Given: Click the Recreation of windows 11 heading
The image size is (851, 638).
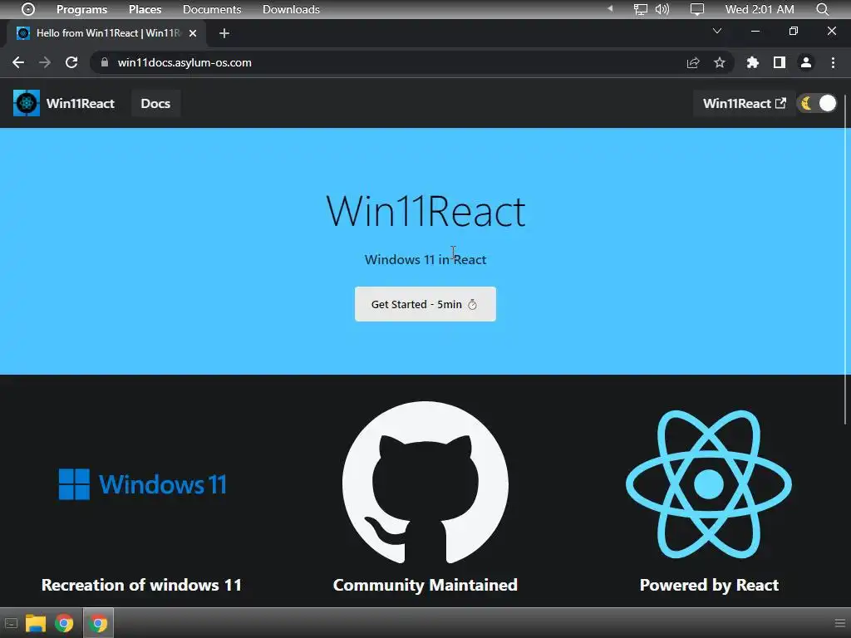Looking at the screenshot, I should pyautogui.click(x=141, y=585).
